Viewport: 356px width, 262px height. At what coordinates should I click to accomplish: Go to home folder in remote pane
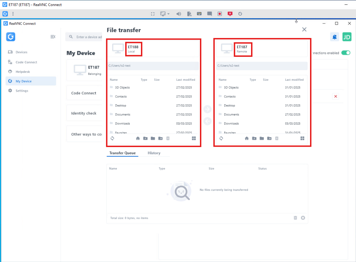(x=247, y=139)
